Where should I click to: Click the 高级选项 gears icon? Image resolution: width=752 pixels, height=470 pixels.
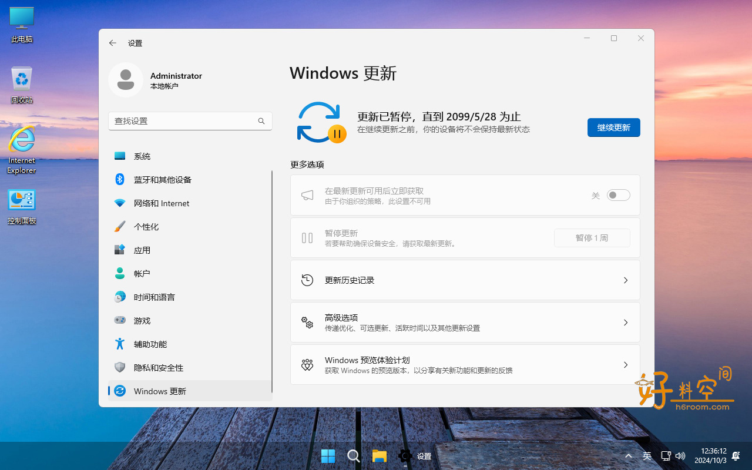(x=307, y=323)
